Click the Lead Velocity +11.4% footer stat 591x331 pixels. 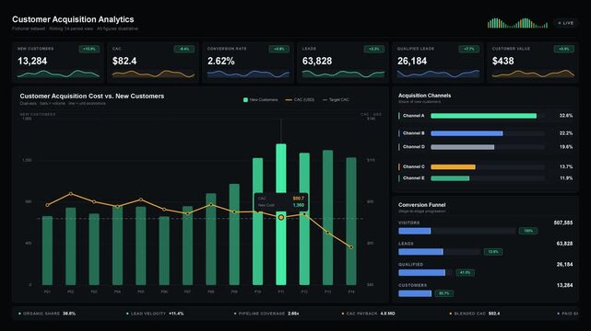pos(155,314)
